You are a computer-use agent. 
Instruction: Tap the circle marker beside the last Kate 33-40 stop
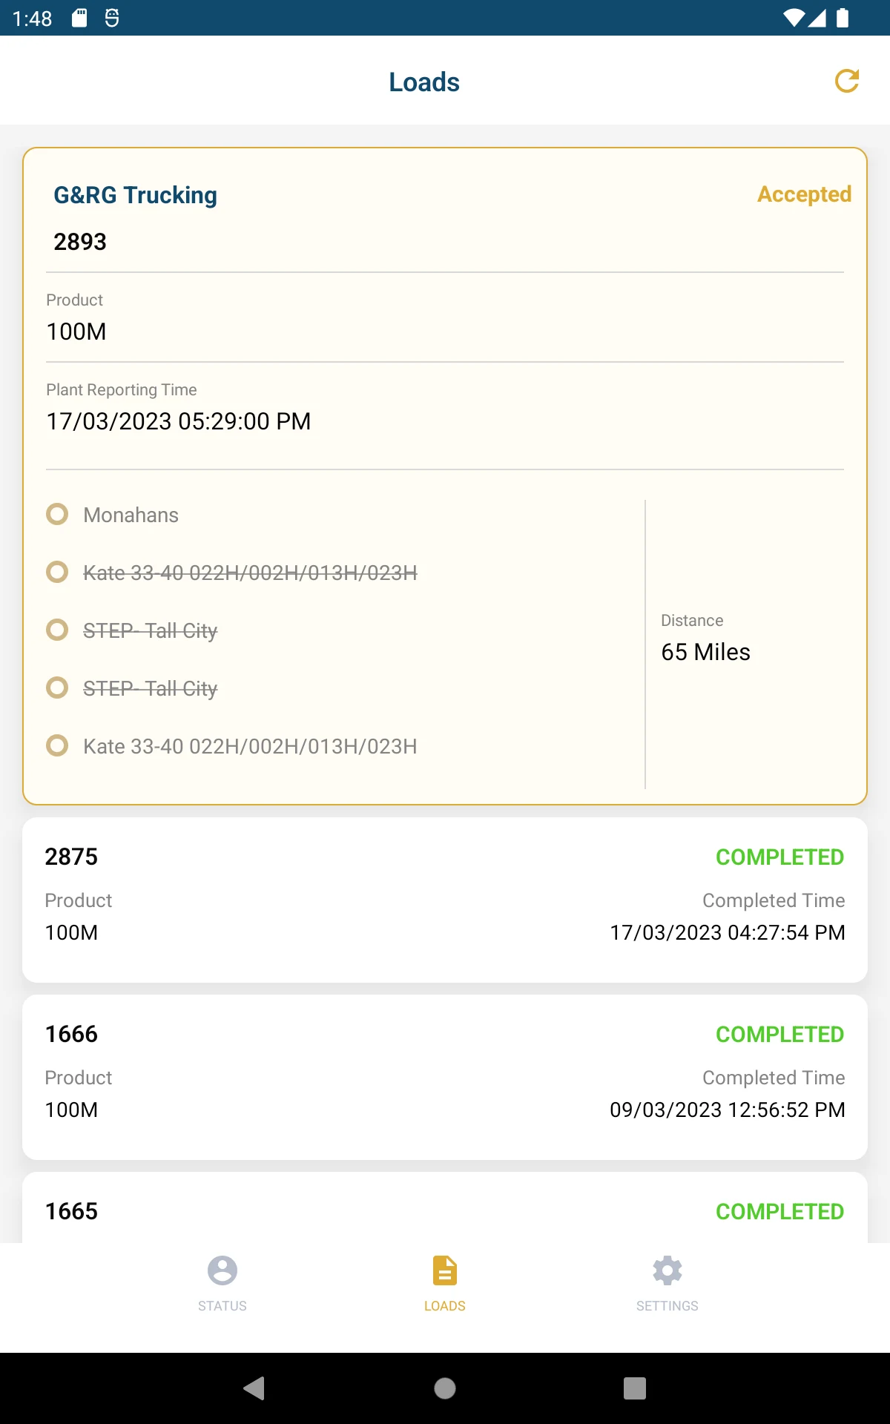(57, 745)
